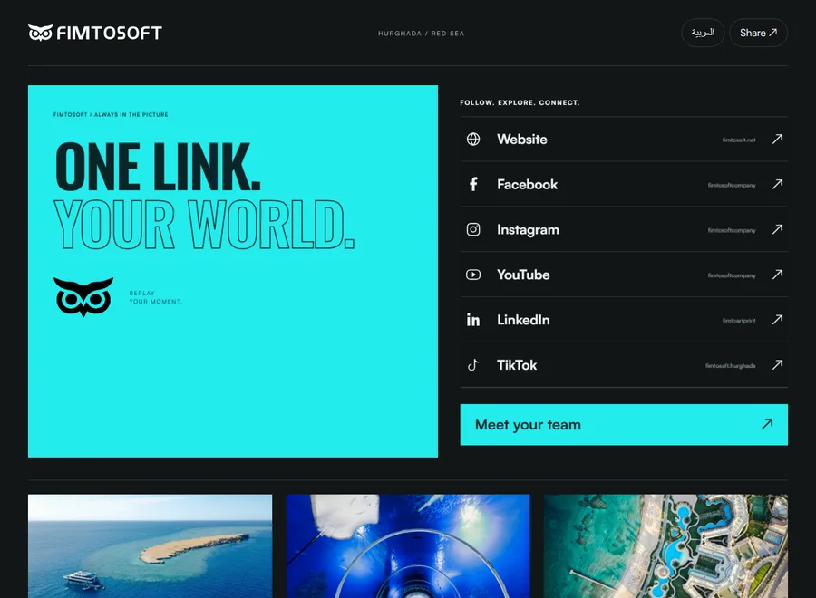The image size is (816, 598).
Task: Click the FIMTOSOFT wordmark in the header
Action: point(109,34)
